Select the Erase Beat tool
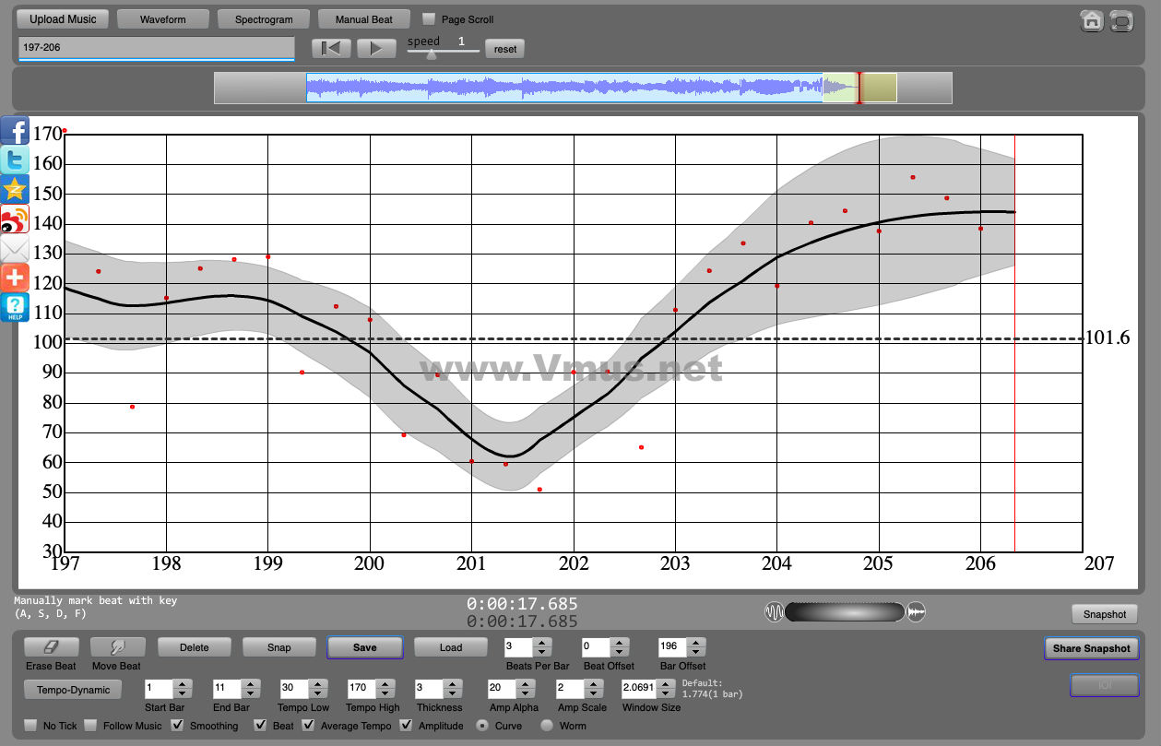The width and height of the screenshot is (1161, 746). click(51, 647)
